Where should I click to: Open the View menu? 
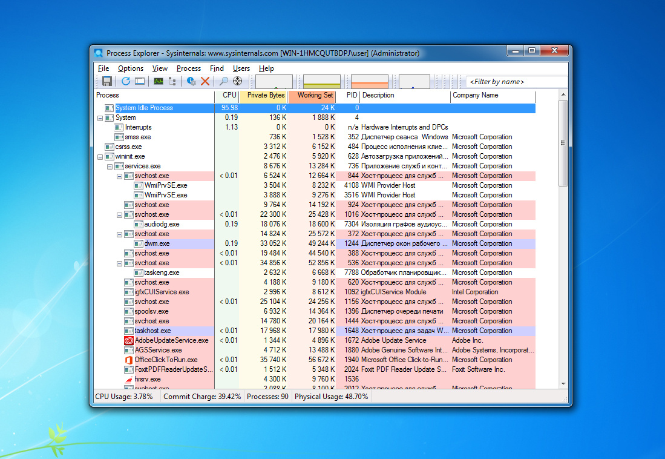click(x=160, y=68)
